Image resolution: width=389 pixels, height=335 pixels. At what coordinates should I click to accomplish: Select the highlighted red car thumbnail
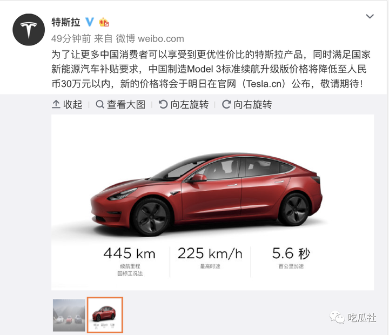(105, 315)
